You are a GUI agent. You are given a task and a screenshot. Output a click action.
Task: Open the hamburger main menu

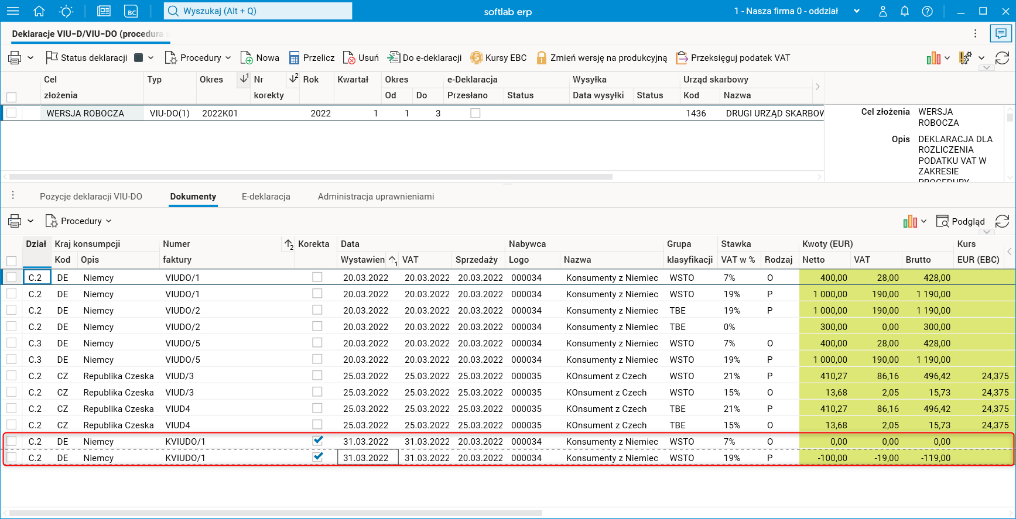coord(12,11)
